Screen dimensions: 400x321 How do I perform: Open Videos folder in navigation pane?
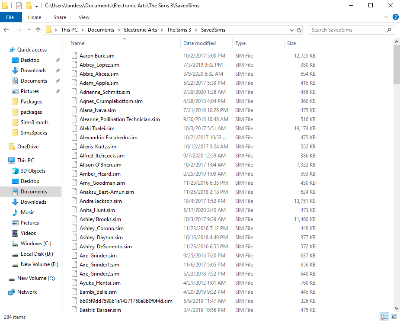coord(28,233)
